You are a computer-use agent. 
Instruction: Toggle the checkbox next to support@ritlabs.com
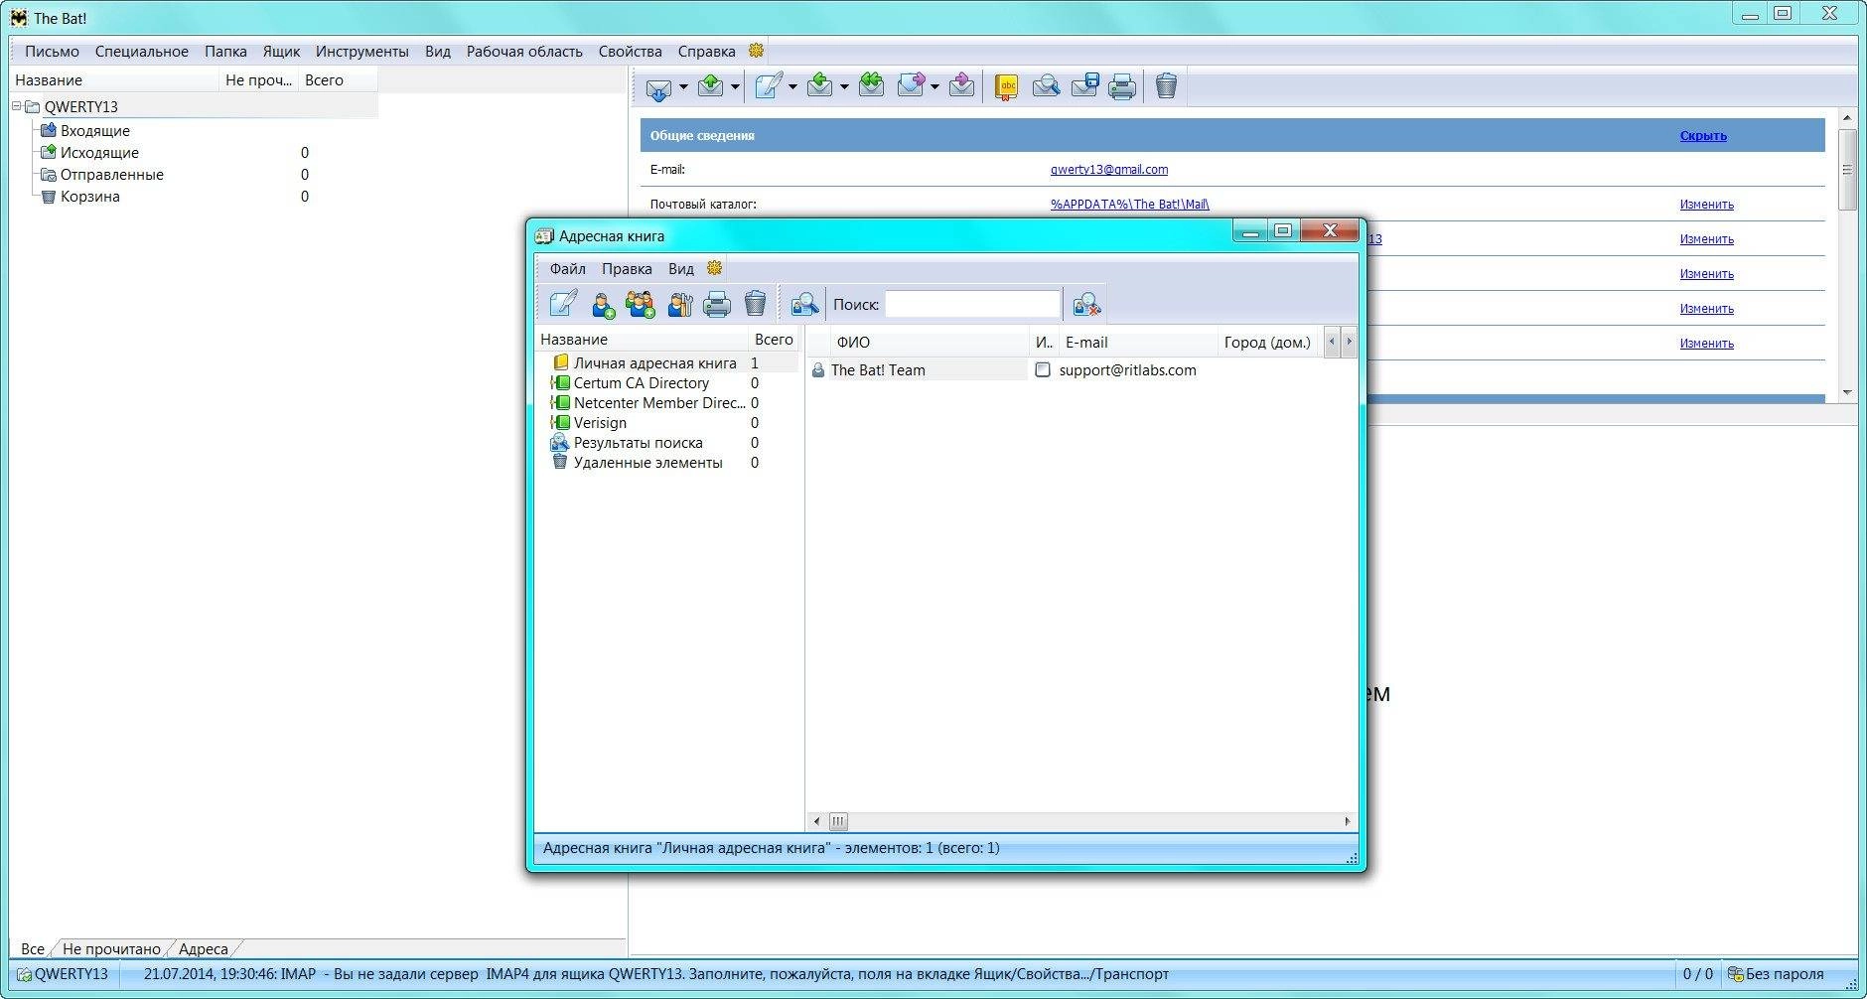point(1043,369)
